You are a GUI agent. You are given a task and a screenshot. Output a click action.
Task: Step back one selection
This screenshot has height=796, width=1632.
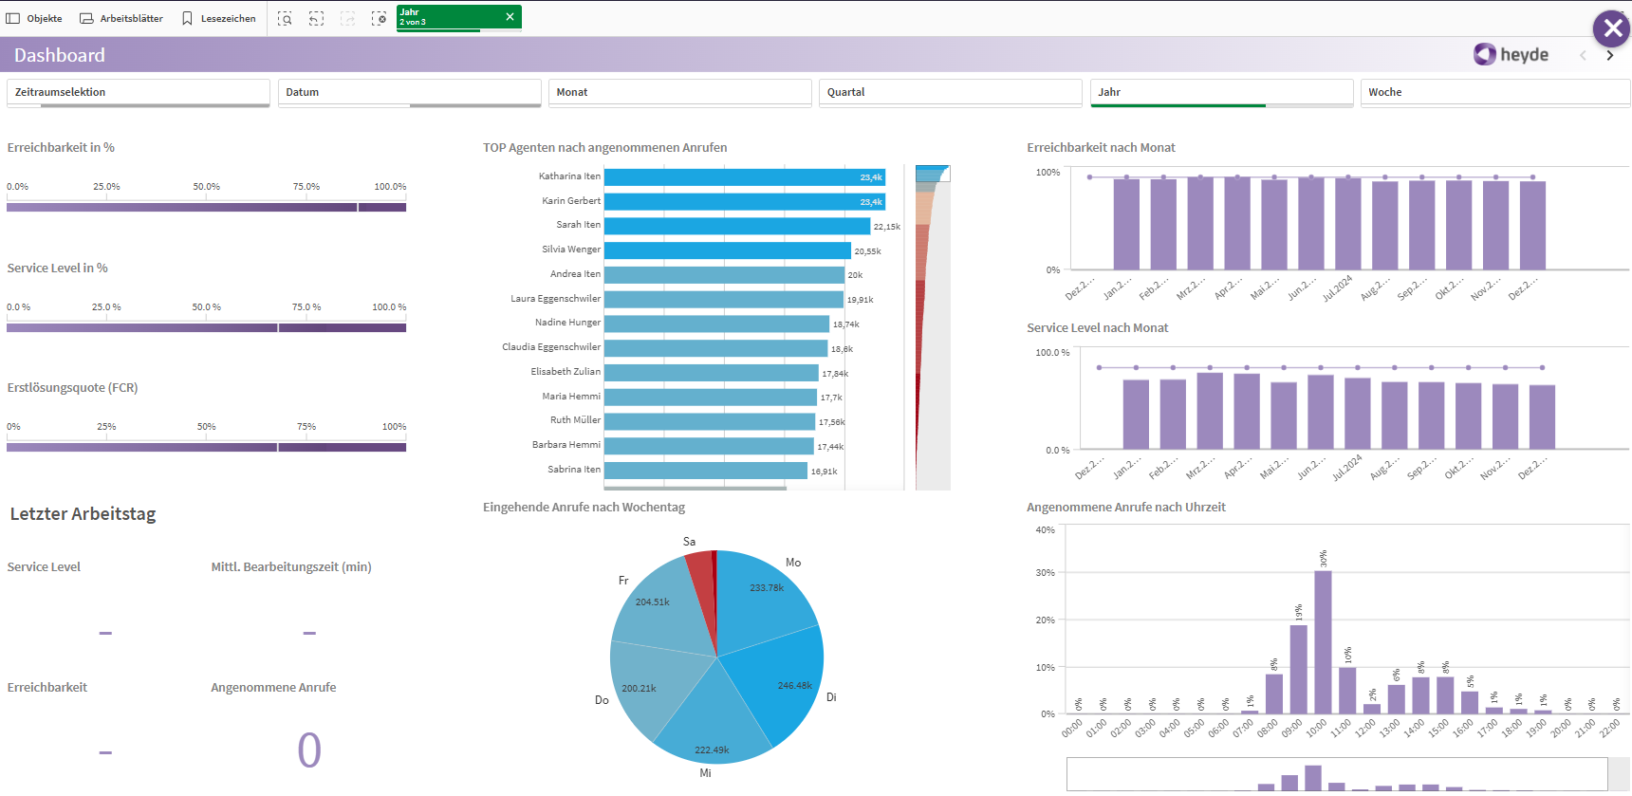pos(317,18)
